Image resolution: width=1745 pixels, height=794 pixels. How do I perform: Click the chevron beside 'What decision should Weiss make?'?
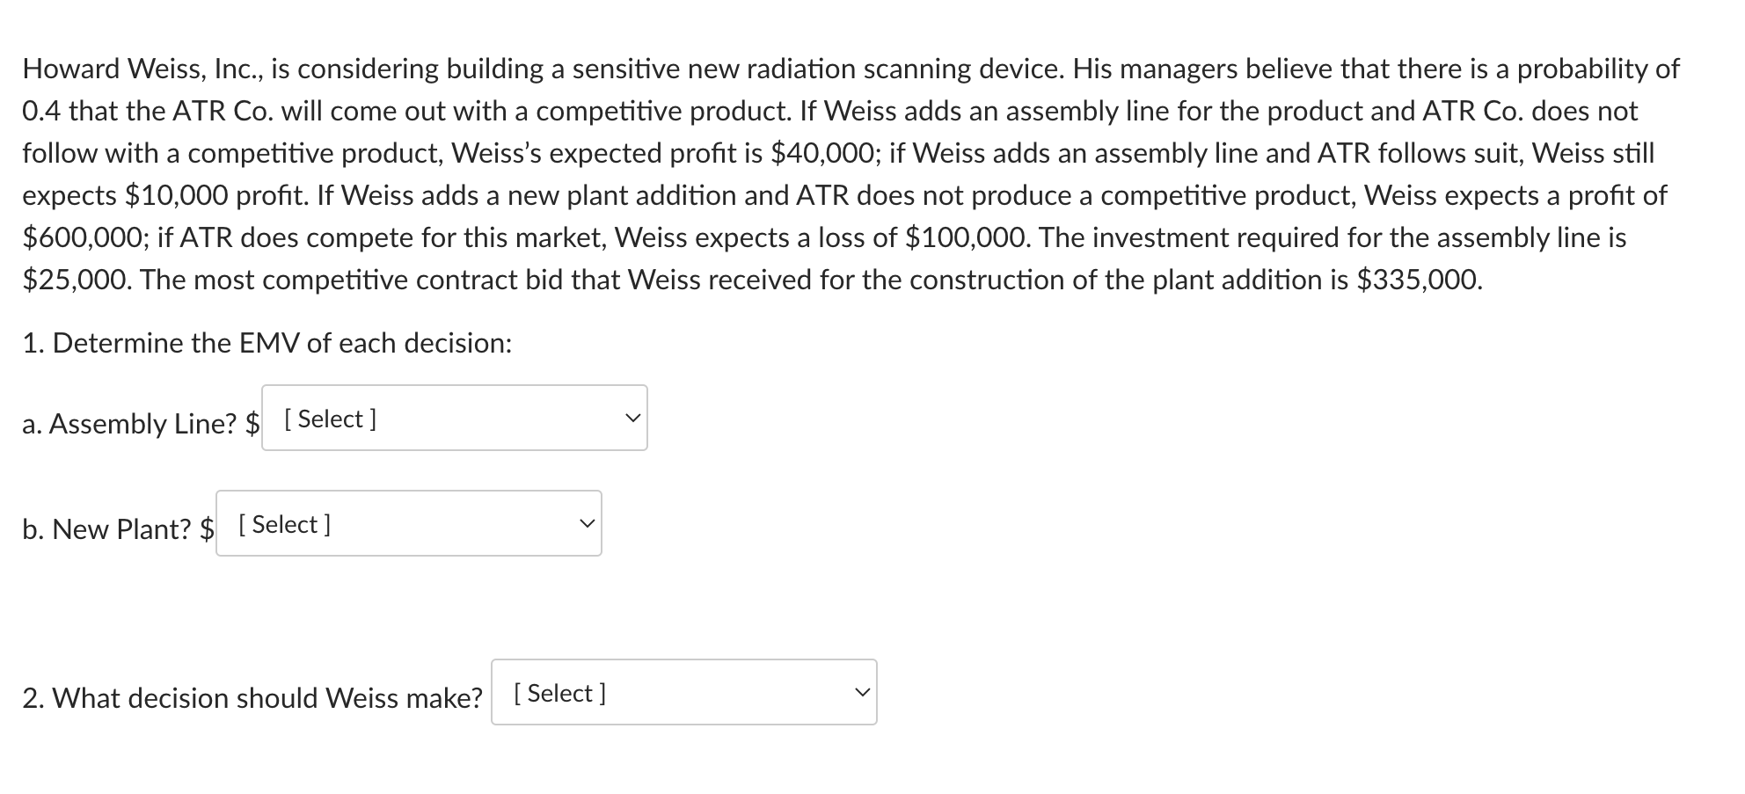pyautogui.click(x=863, y=691)
